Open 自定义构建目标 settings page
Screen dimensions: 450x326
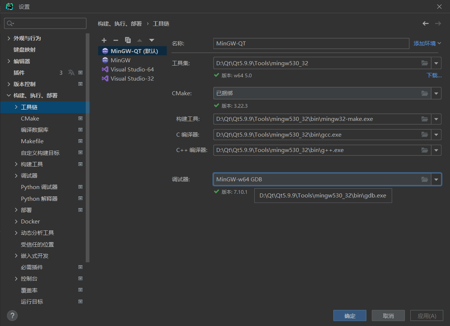tap(40, 153)
